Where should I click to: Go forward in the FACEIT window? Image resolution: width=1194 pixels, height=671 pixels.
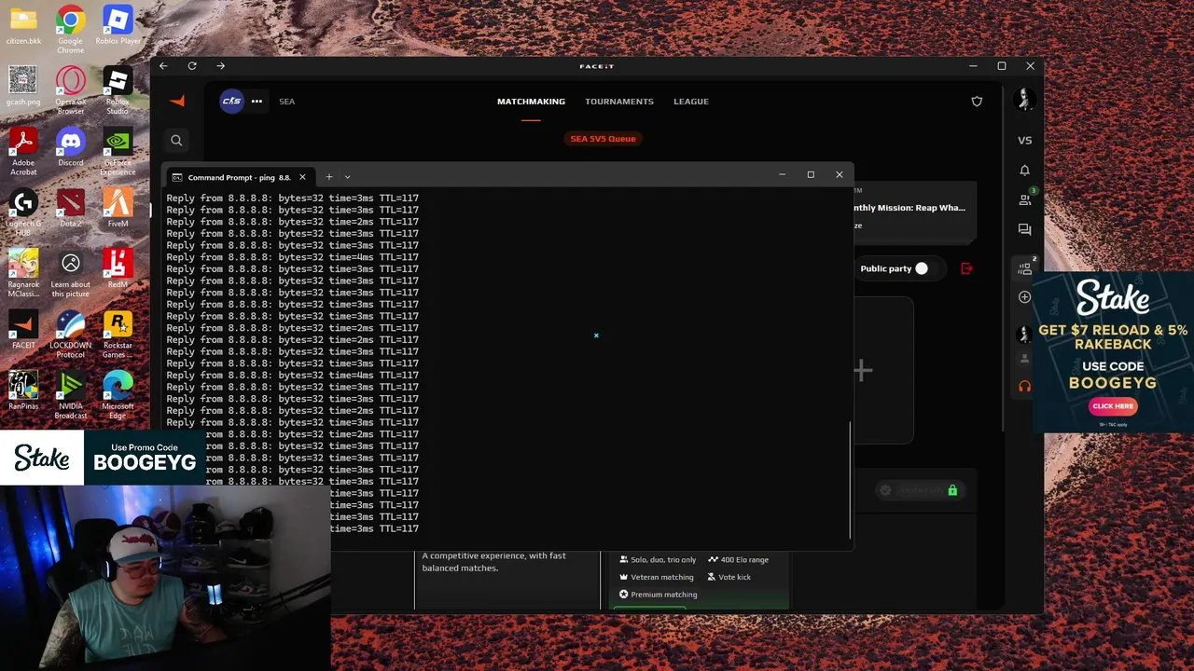(x=221, y=66)
